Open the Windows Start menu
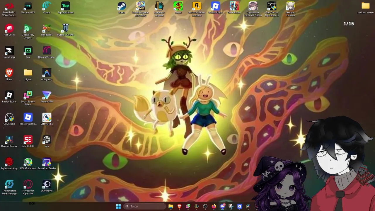The height and width of the screenshot is (211, 375). click(x=118, y=206)
